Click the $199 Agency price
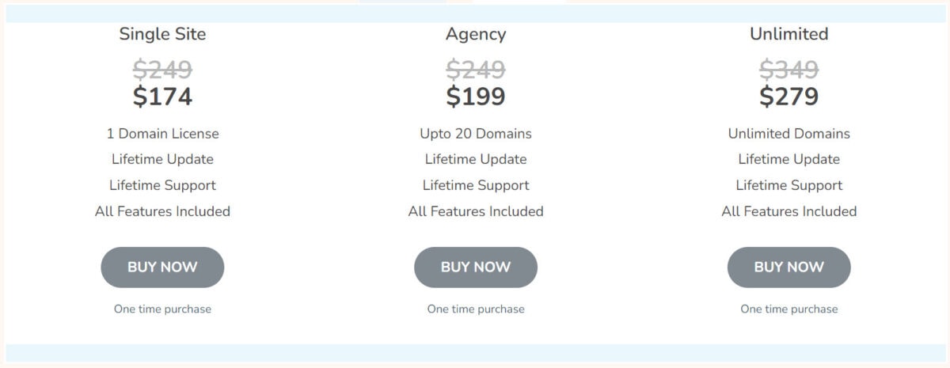The image size is (950, 368). 476,97
